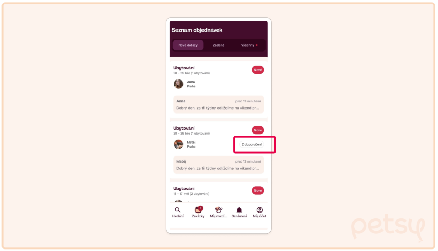438x251 pixels.
Task: Open Ubytování order dated 15 - 17 kvě
Action: click(184, 189)
